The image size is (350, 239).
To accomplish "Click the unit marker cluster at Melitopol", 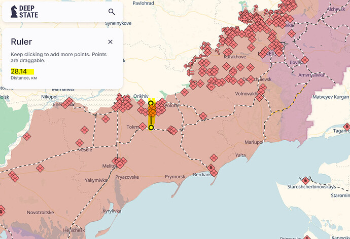I will (x=120, y=162).
